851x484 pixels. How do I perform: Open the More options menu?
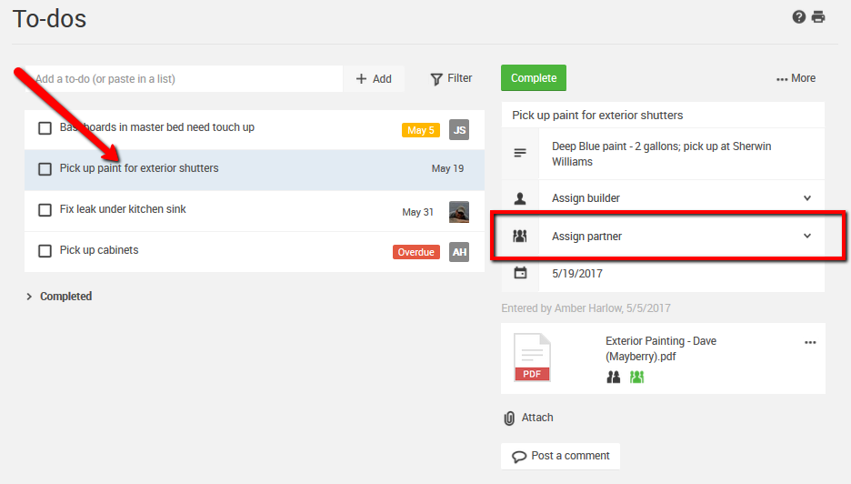pos(796,78)
